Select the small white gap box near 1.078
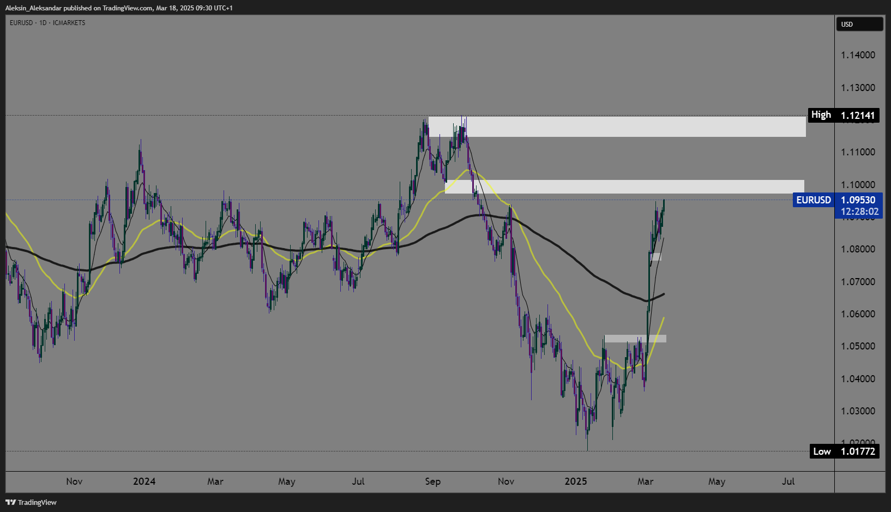 [x=656, y=257]
